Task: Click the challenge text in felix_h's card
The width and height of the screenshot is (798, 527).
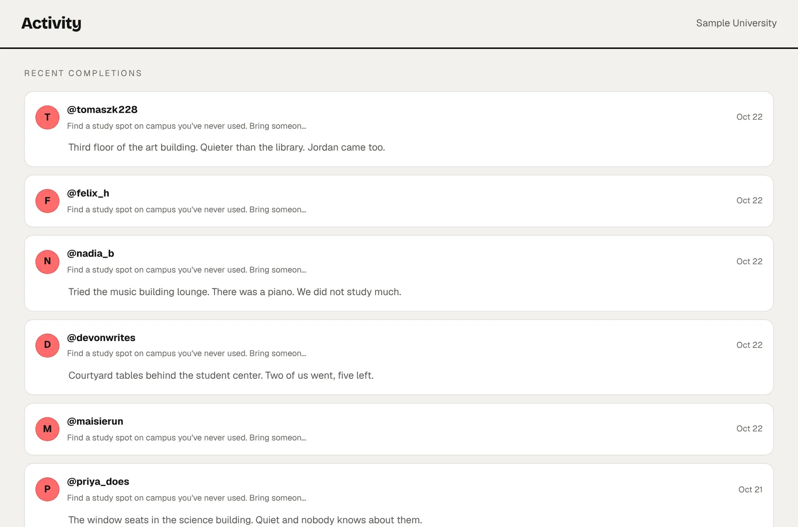Action: [187, 210]
